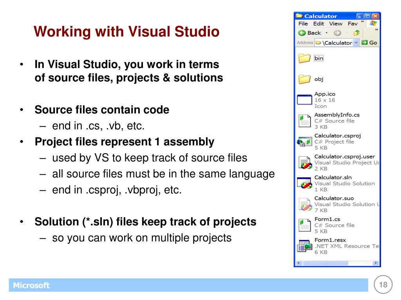Click the green Back arrow icon
Image resolution: width=401 pixels, height=300 pixels.
[302, 33]
